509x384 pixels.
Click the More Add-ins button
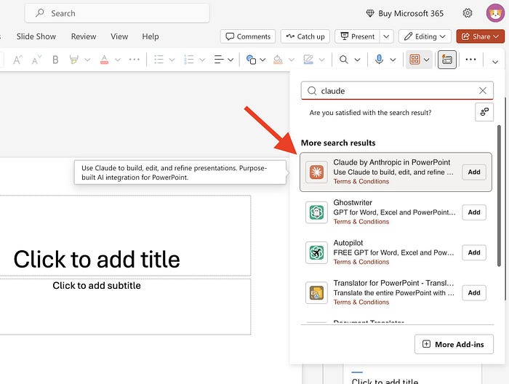click(x=454, y=345)
